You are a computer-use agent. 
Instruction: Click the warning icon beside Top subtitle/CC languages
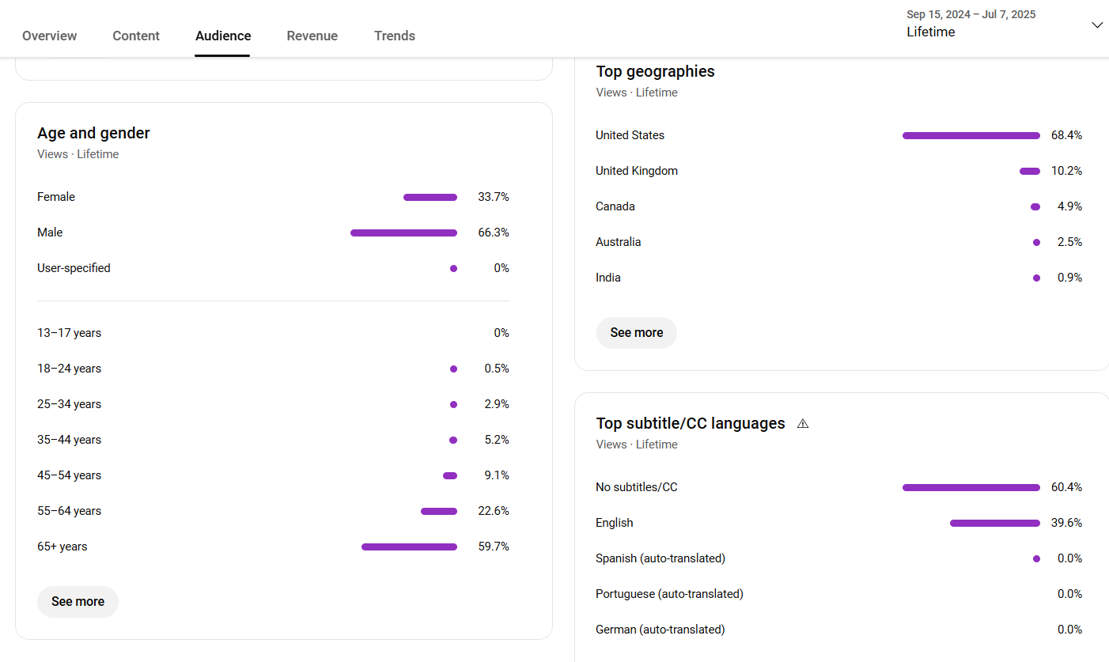(x=803, y=424)
